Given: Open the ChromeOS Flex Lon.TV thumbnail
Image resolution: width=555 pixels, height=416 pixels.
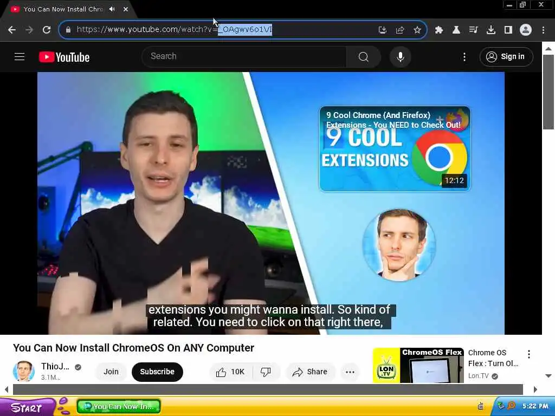Looking at the screenshot, I should (418, 366).
